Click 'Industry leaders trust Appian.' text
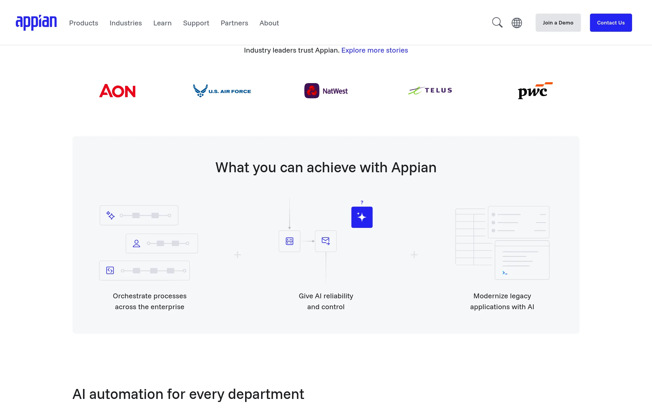 (292, 50)
